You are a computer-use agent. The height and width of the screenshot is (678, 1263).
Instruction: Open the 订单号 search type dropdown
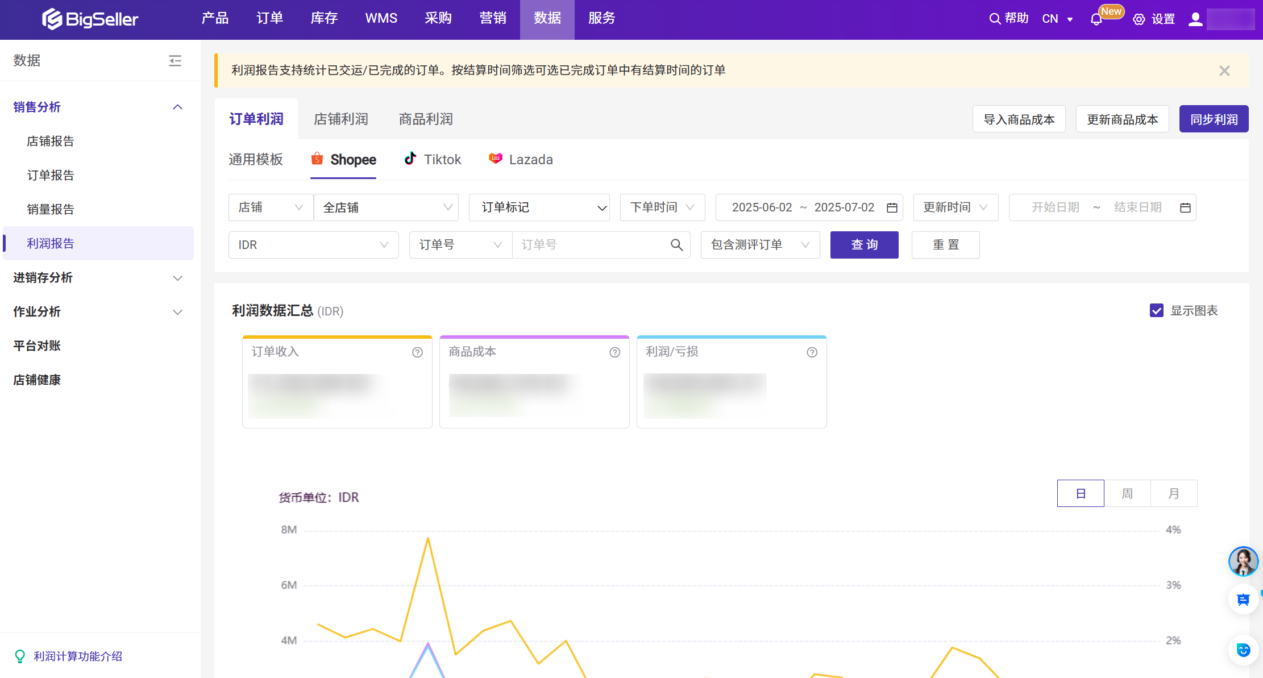coord(460,245)
